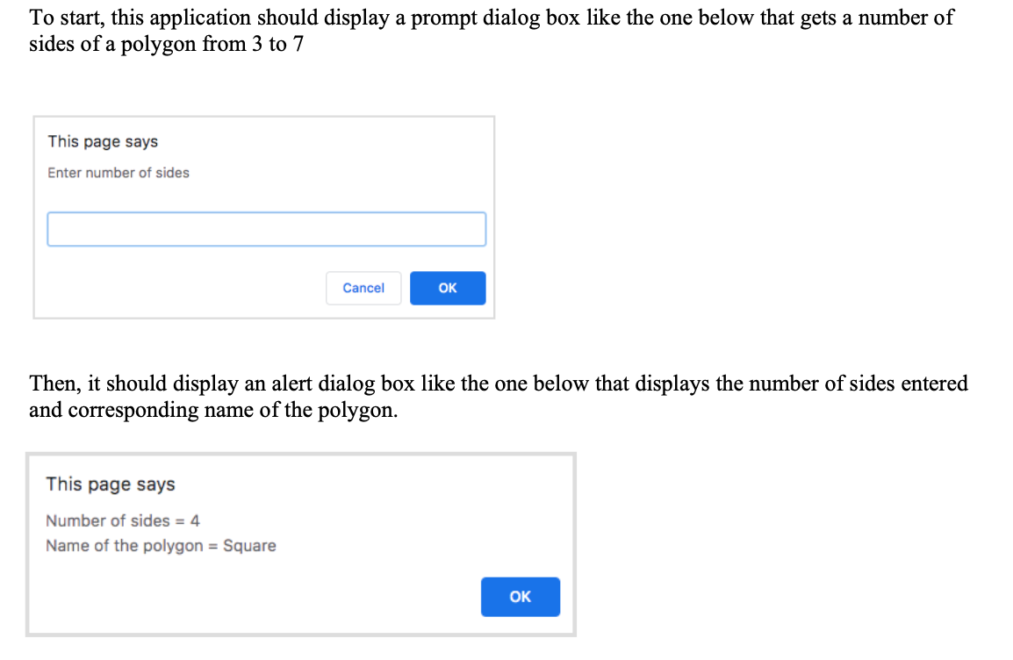Viewport: 1013px width, 660px height.
Task: Click the Cancel button's white background
Action: (x=363, y=288)
